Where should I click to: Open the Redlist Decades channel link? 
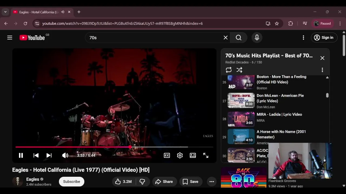coord(237,62)
